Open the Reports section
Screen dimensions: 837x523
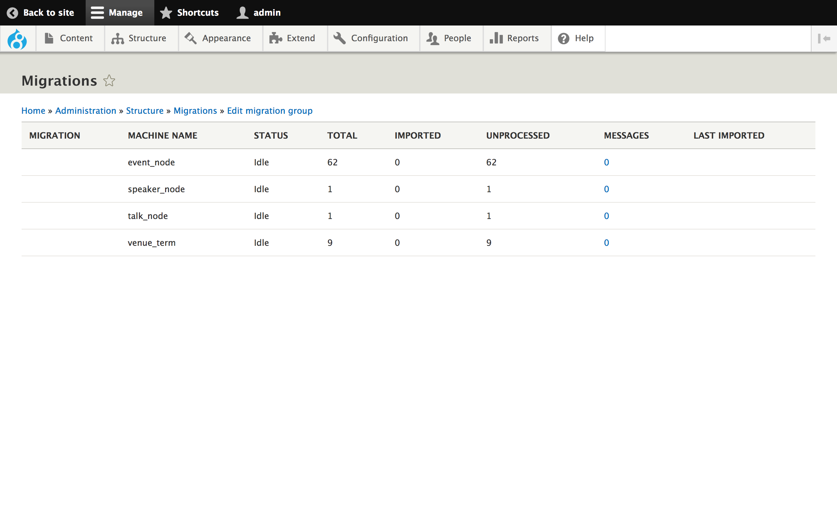click(515, 38)
